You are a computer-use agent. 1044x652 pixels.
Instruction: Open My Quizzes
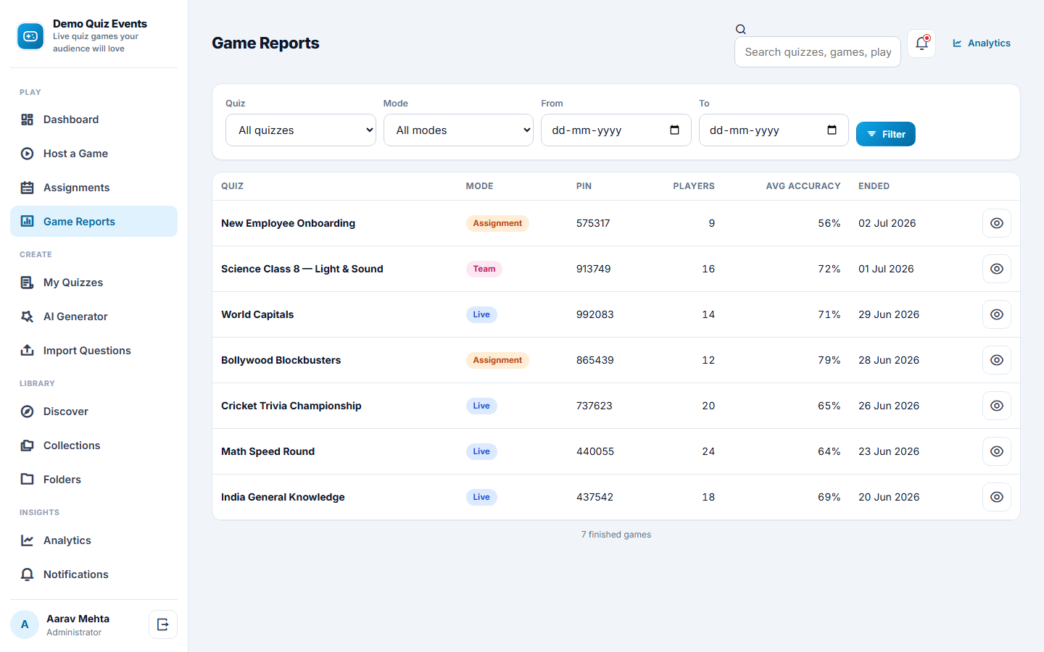pos(94,283)
